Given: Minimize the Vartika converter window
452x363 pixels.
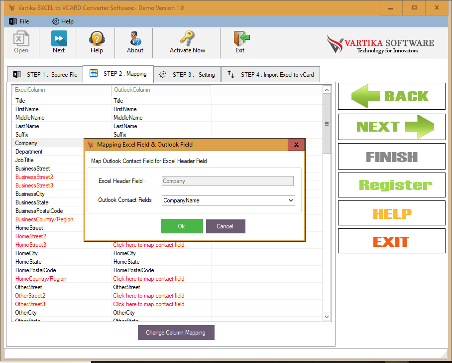Looking at the screenshot, I should pos(391,8).
